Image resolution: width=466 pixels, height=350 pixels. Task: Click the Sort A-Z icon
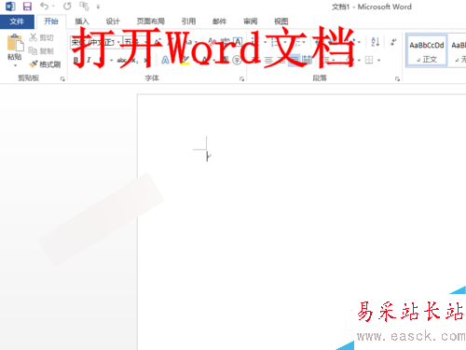pos(376,41)
